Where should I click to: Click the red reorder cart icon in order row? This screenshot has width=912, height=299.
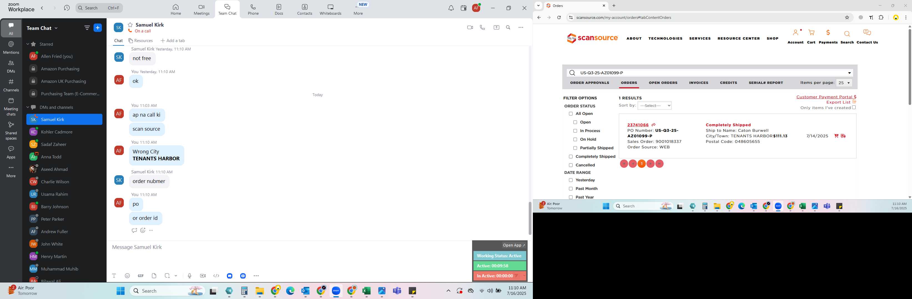pyautogui.click(x=836, y=136)
